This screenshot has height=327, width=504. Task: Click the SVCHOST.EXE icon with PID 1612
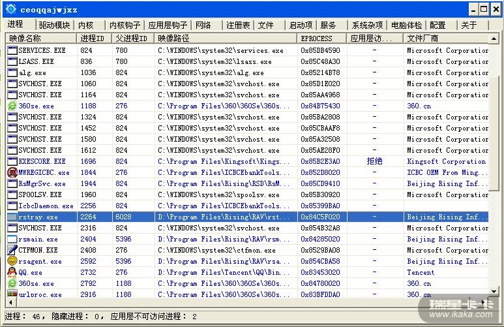pos(12,150)
